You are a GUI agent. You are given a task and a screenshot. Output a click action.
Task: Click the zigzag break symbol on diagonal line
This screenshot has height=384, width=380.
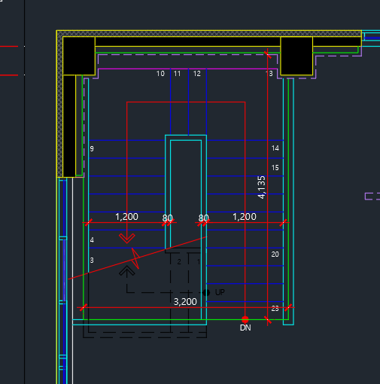click(x=135, y=258)
